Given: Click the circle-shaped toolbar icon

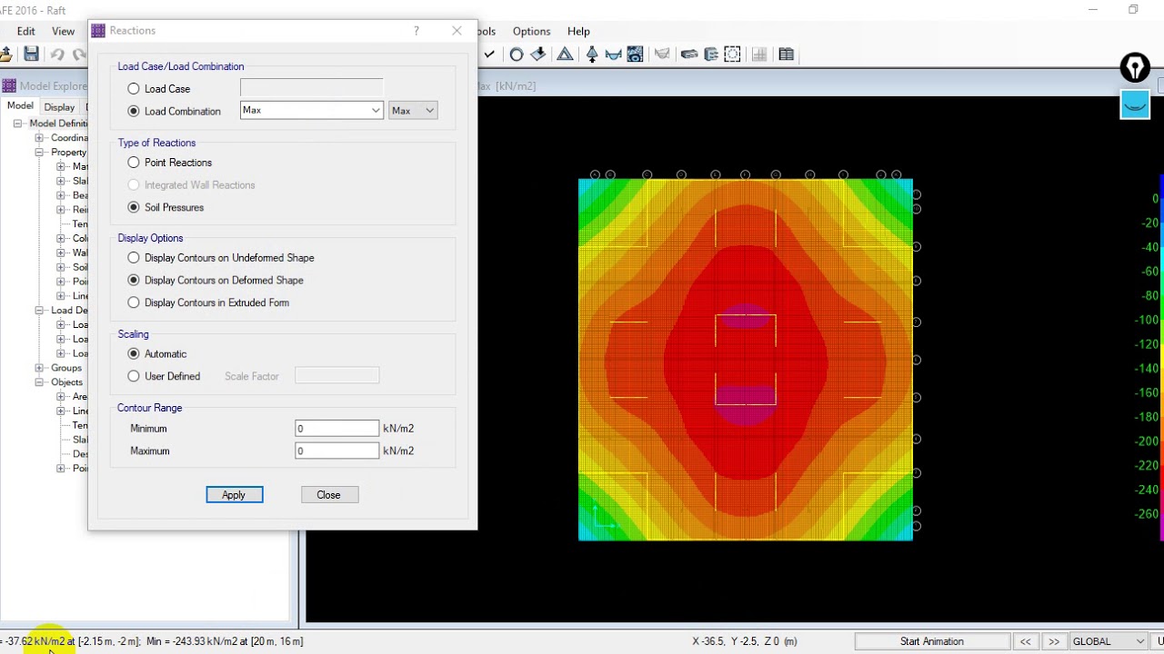Looking at the screenshot, I should 516,54.
